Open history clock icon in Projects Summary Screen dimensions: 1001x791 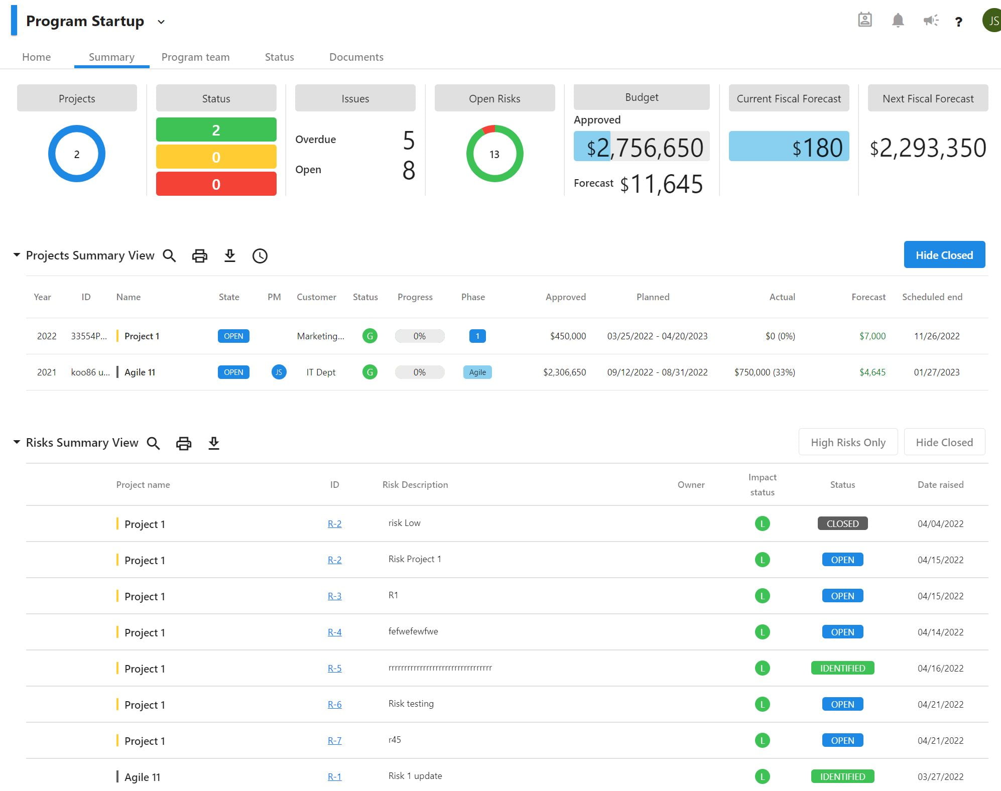[260, 255]
